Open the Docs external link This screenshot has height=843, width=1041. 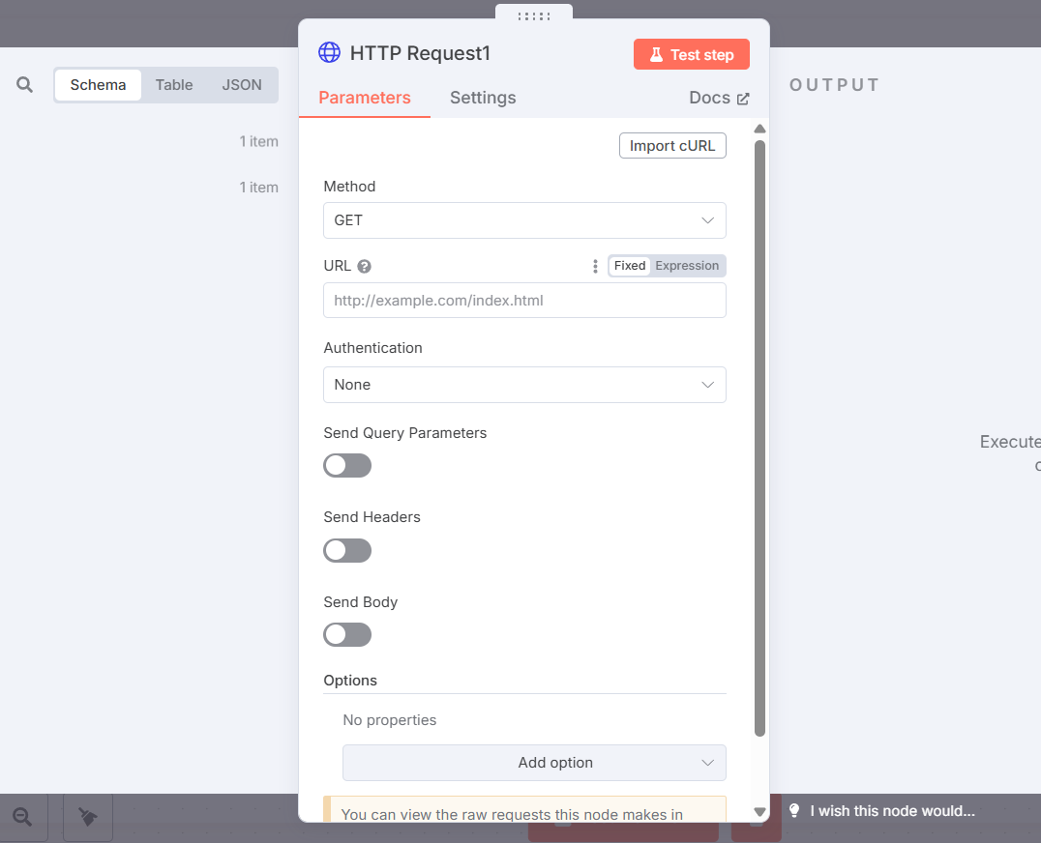click(x=719, y=99)
